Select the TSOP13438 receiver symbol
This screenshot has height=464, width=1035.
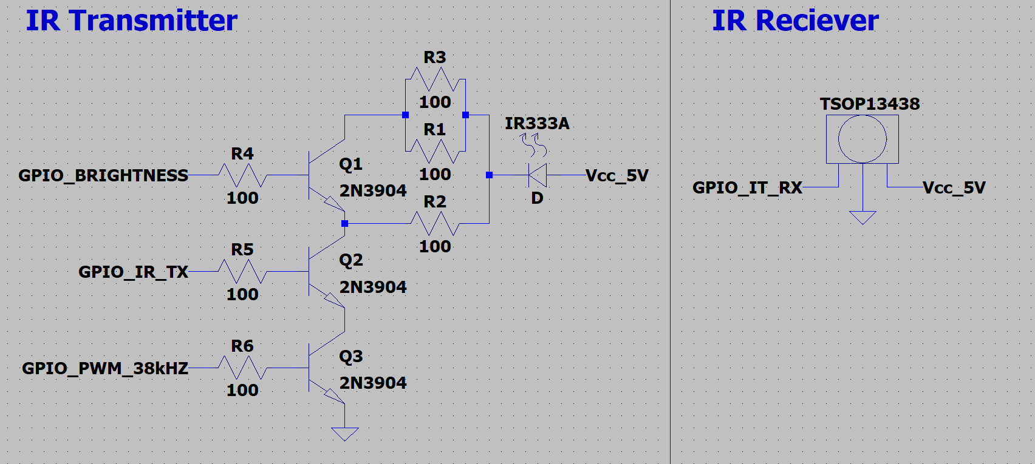click(862, 139)
